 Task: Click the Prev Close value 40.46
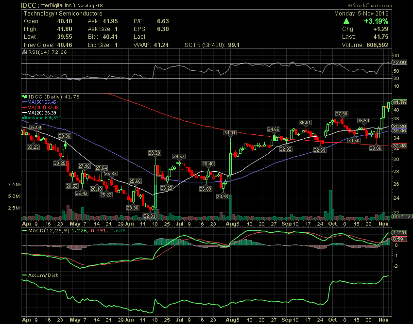tap(65, 45)
